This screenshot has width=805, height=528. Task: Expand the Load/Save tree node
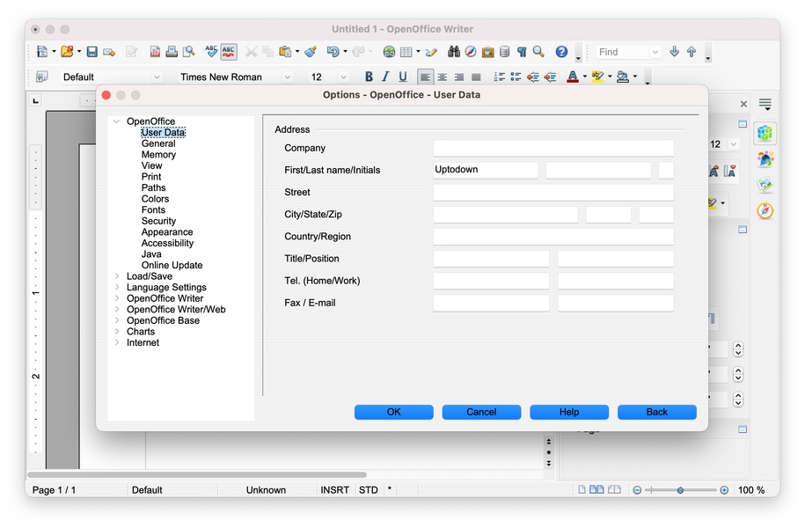tap(117, 276)
